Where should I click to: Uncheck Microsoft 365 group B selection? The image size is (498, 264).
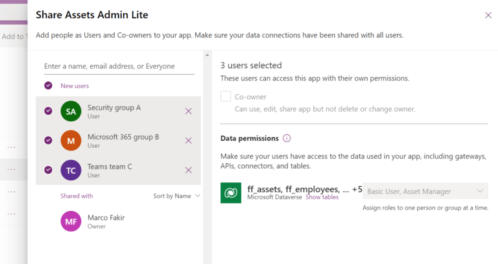click(48, 140)
